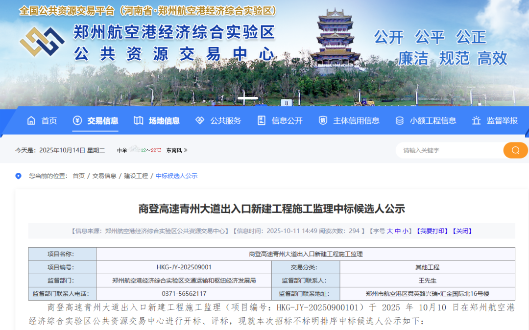This screenshot has height=330, width=529.
Task: Click the 我要打印 print link
Action: (432, 231)
